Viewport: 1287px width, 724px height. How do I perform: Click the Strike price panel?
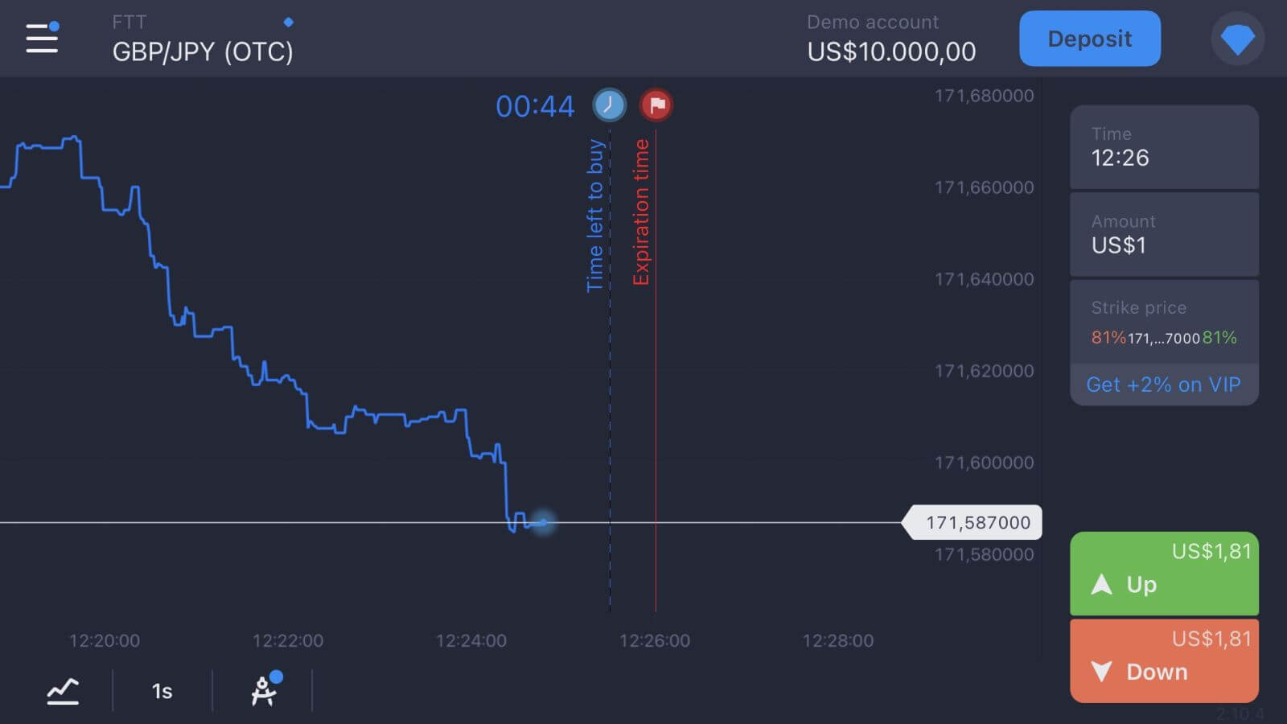(x=1164, y=322)
